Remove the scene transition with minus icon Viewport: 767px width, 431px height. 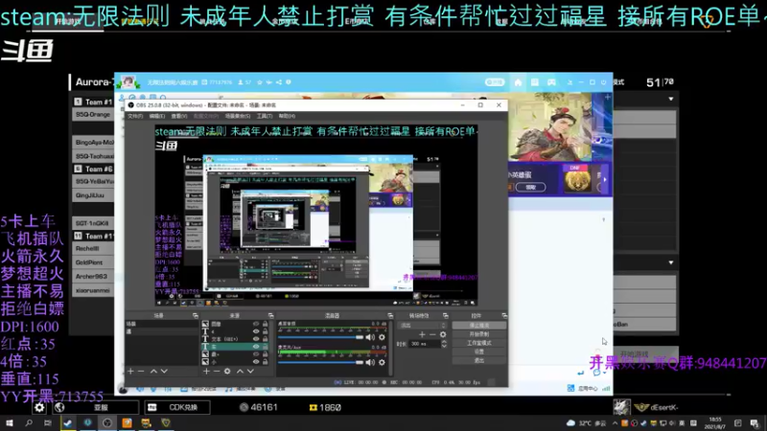432,334
